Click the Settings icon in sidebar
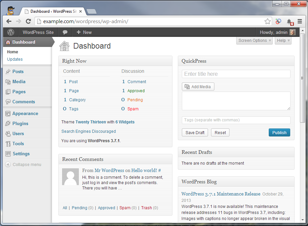 click(8, 154)
